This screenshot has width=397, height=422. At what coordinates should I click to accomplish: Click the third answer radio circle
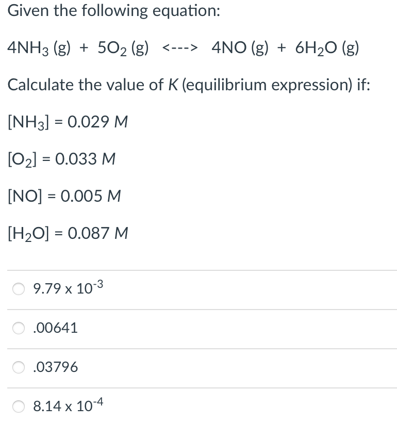click(19, 367)
